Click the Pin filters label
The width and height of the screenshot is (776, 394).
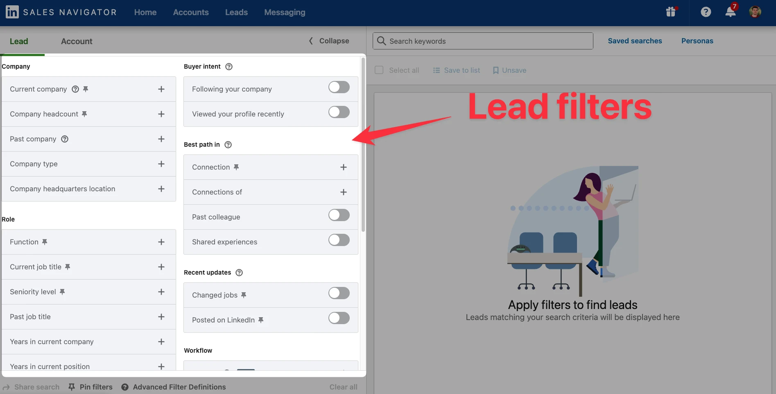tap(96, 387)
